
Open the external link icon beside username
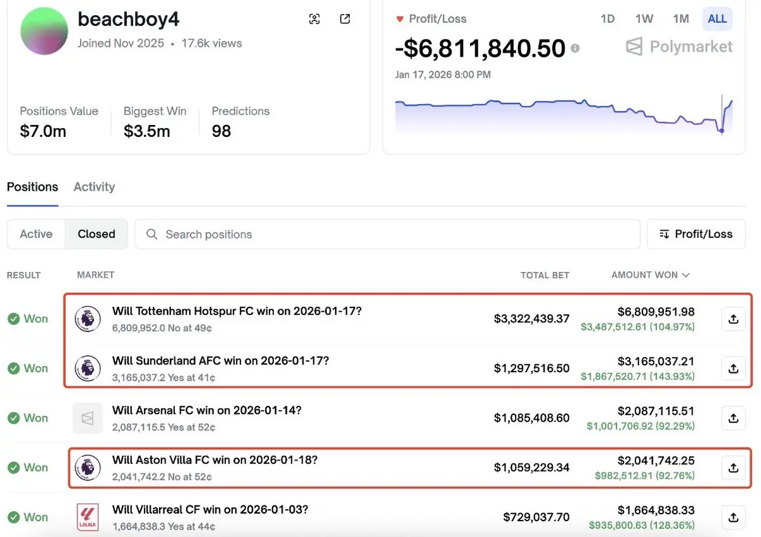[345, 19]
